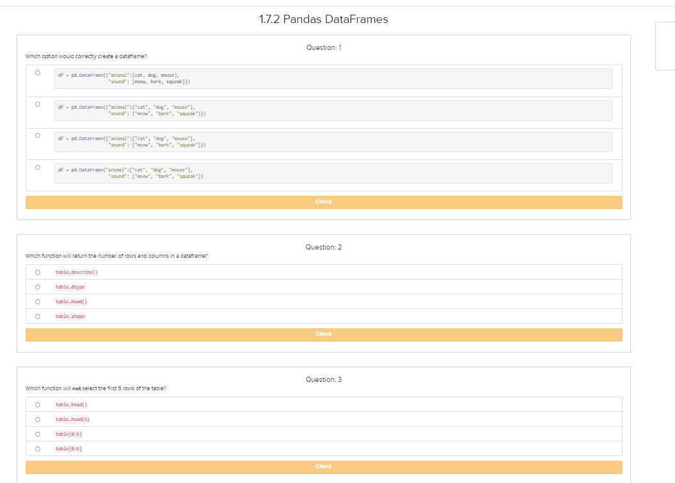The height and width of the screenshot is (483, 675).
Task: Click Check for Question 2
Action: click(x=324, y=334)
